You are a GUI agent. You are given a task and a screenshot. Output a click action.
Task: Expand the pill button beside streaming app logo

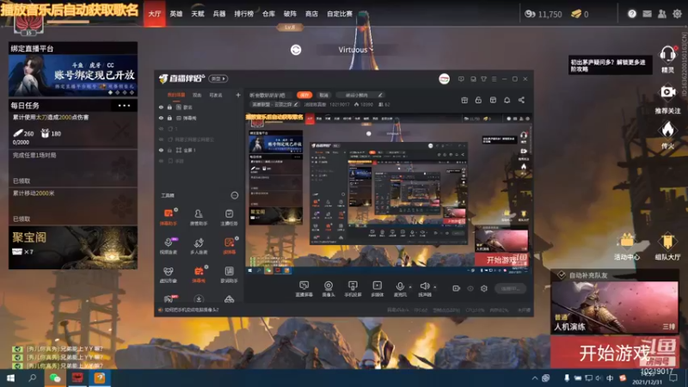pyautogui.click(x=218, y=79)
